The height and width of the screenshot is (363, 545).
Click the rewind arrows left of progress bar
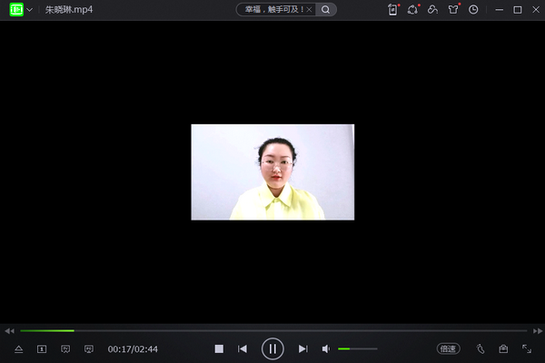point(9,330)
